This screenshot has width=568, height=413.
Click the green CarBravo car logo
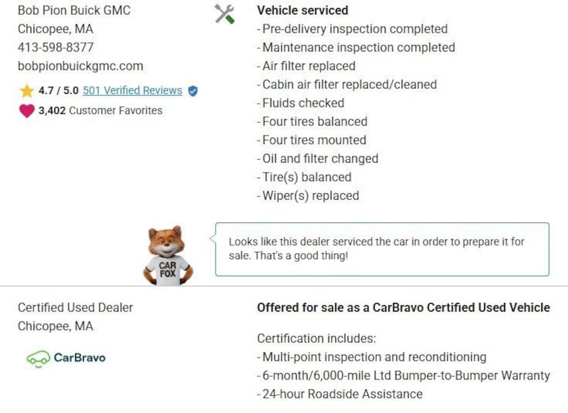pyautogui.click(x=38, y=359)
